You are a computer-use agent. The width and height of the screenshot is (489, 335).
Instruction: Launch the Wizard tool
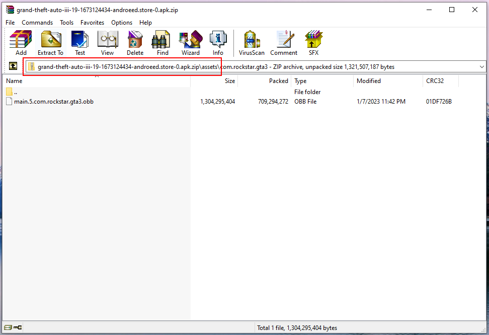pyautogui.click(x=191, y=43)
